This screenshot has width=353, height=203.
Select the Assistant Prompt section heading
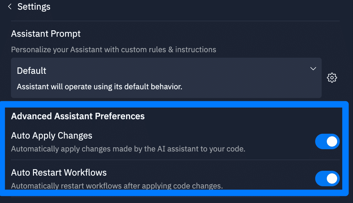[x=46, y=34]
